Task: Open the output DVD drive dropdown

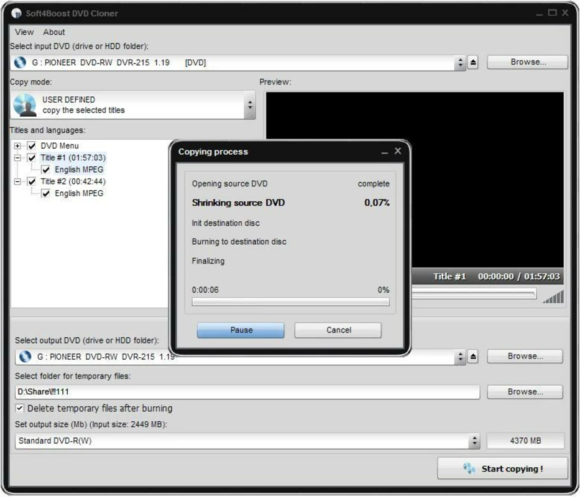Action: point(460,357)
